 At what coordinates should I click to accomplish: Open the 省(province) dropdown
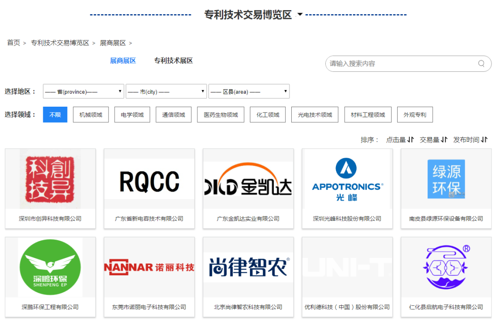83,91
